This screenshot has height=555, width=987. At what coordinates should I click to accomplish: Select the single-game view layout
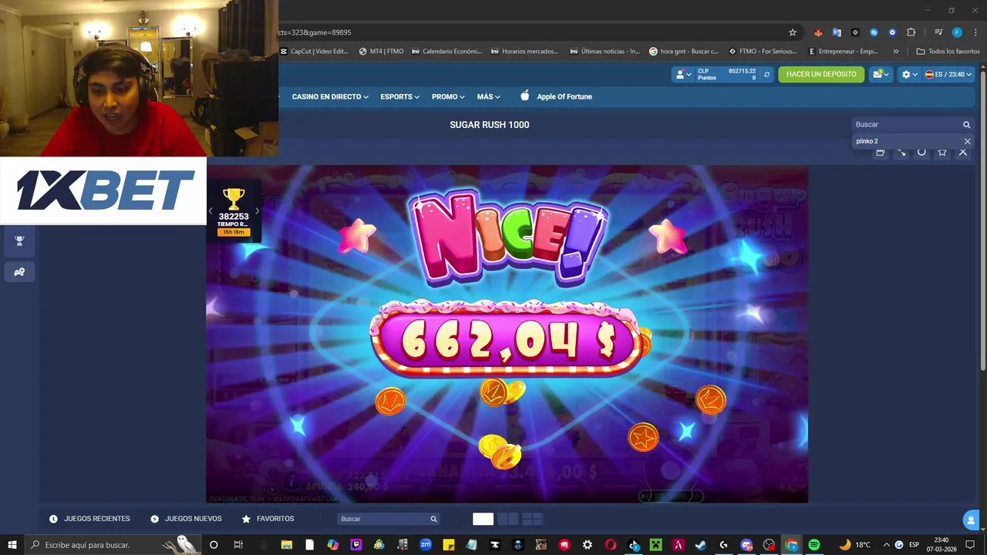[x=483, y=519]
